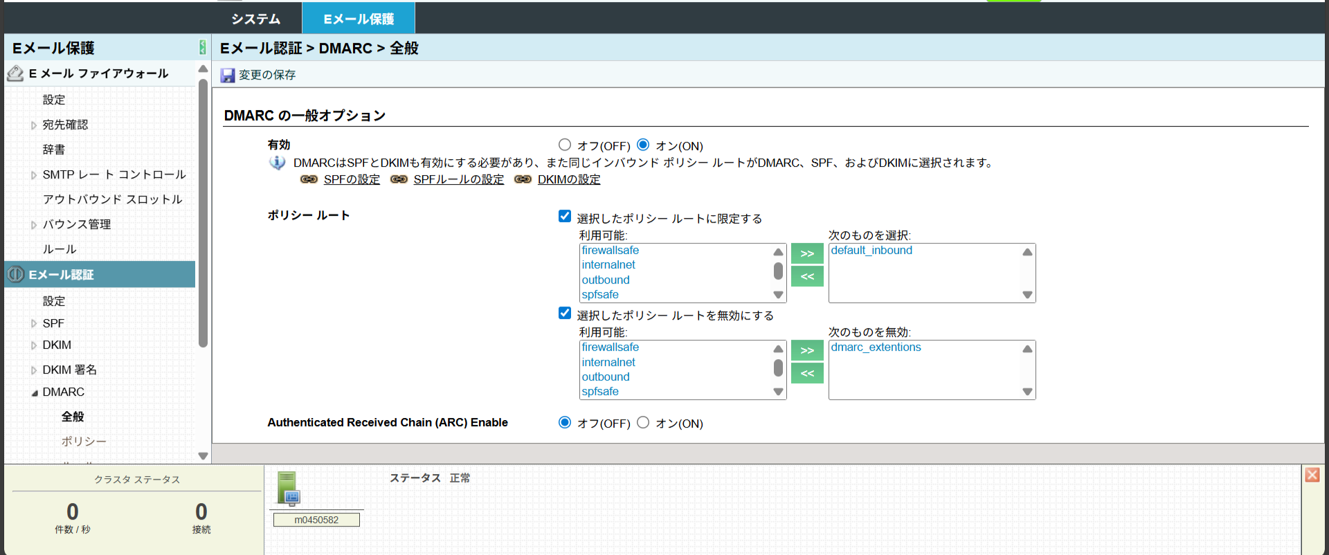Screen dimensions: 1329x555
Task: Click the chain icon beside DKIMの設定
Action: pyautogui.click(x=523, y=180)
